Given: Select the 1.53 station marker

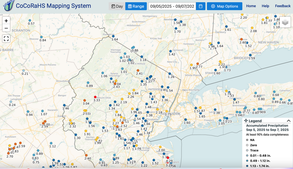Looking at the screenshot, I should (x=103, y=127).
